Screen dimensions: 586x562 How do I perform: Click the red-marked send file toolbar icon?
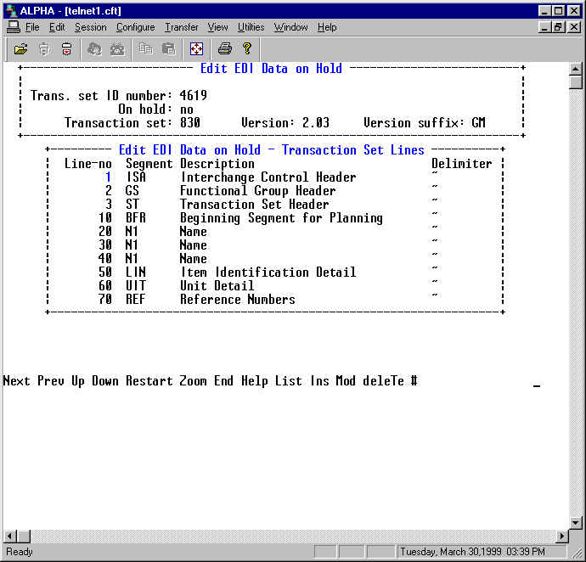click(66, 49)
